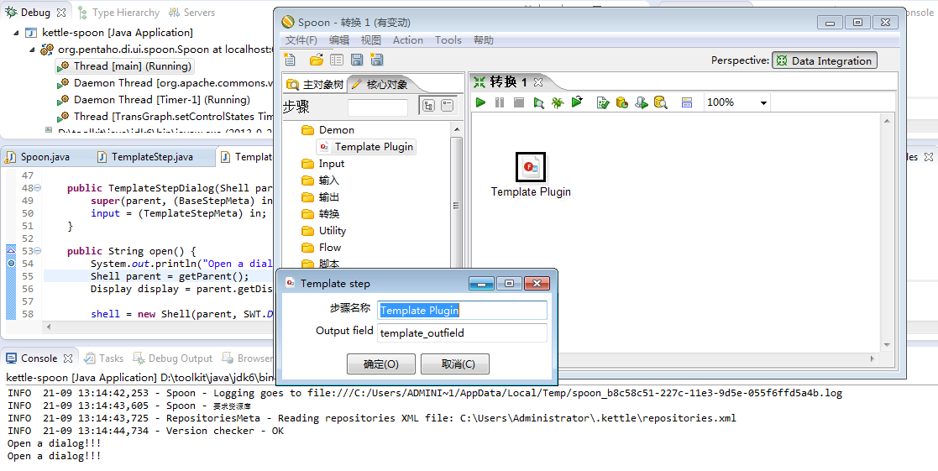Click the Save As icon in Spoon toolbar
Screen dimensions: 938x471
pos(377,60)
